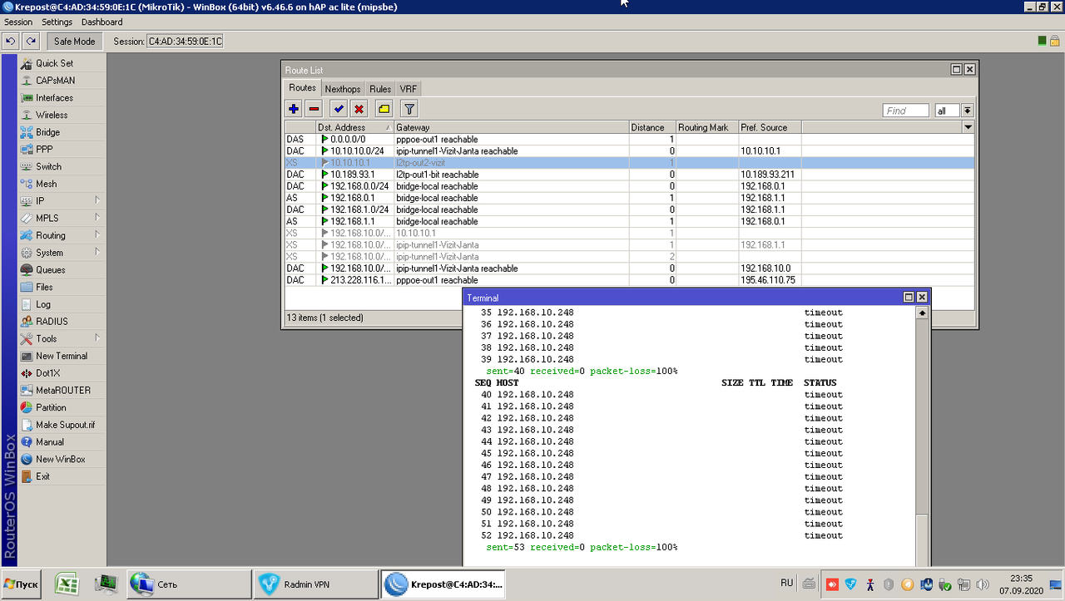
Task: Open MetaROUTER menu
Action: click(x=62, y=390)
